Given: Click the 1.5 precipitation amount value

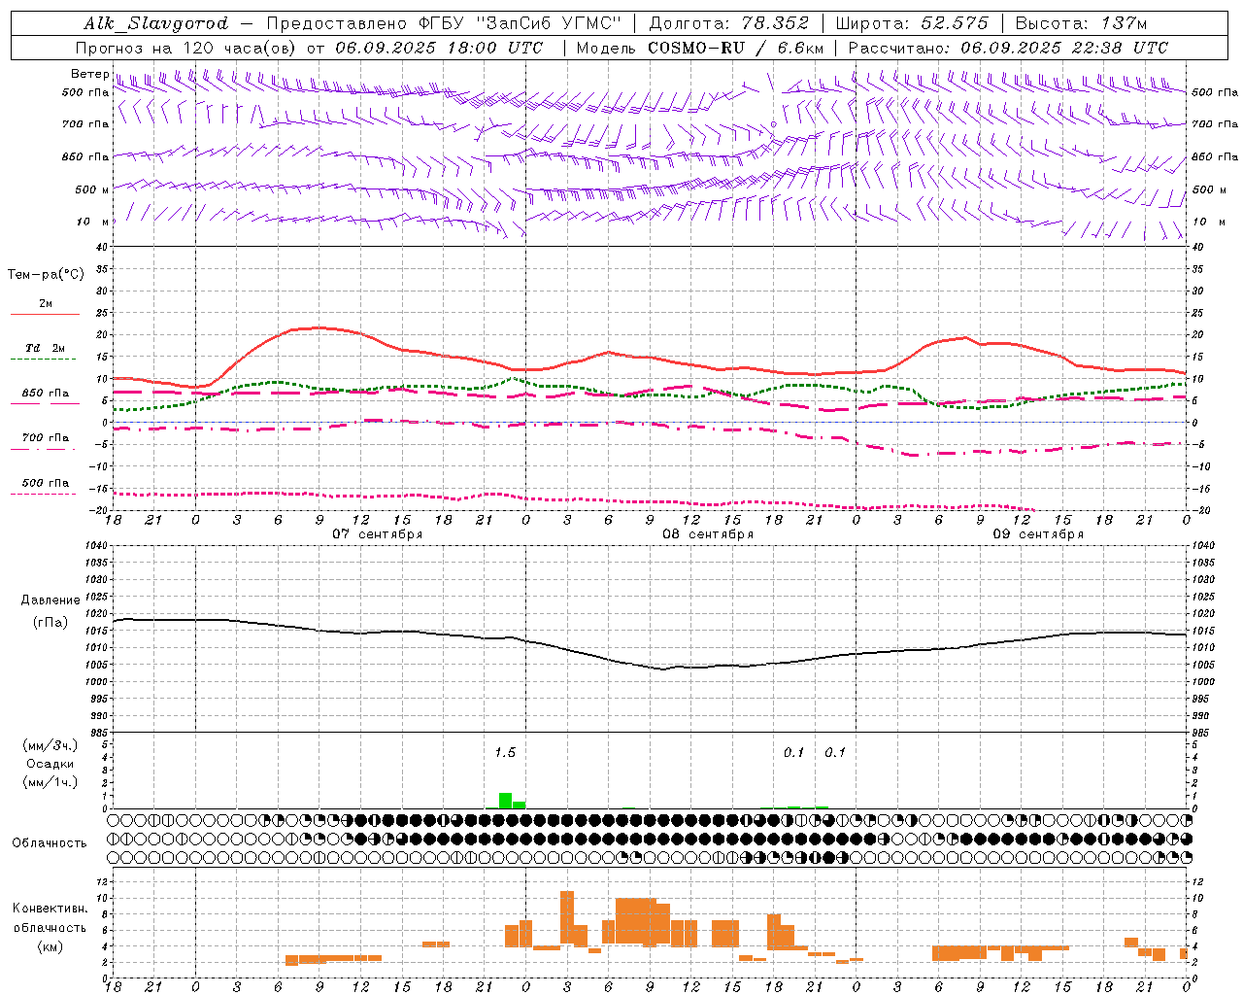Looking at the screenshot, I should 505,753.
